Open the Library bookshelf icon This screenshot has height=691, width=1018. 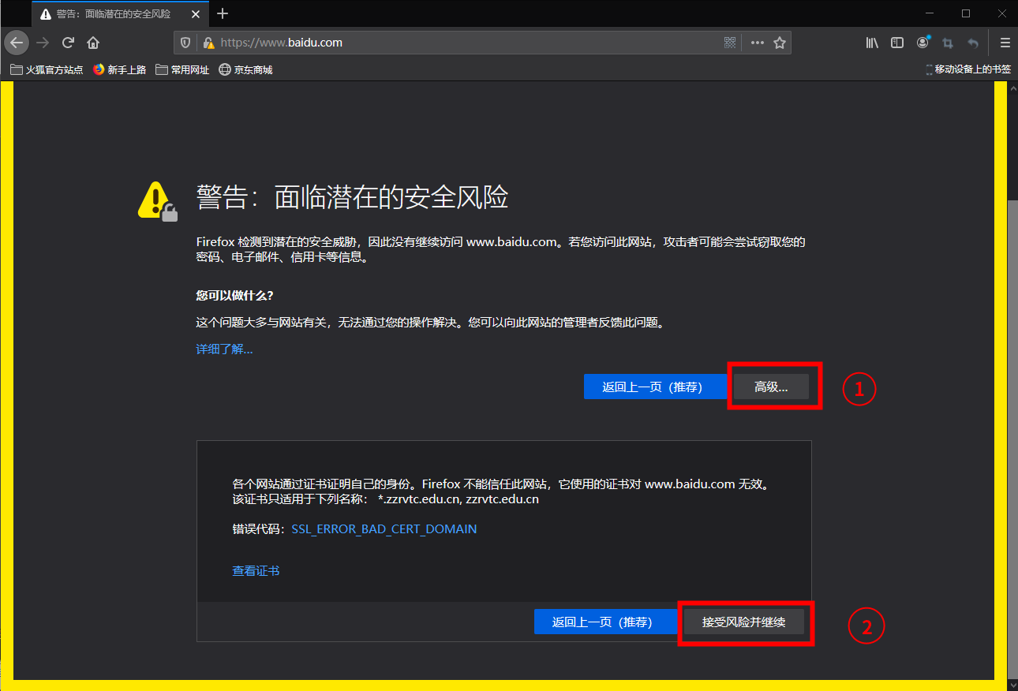coord(872,43)
